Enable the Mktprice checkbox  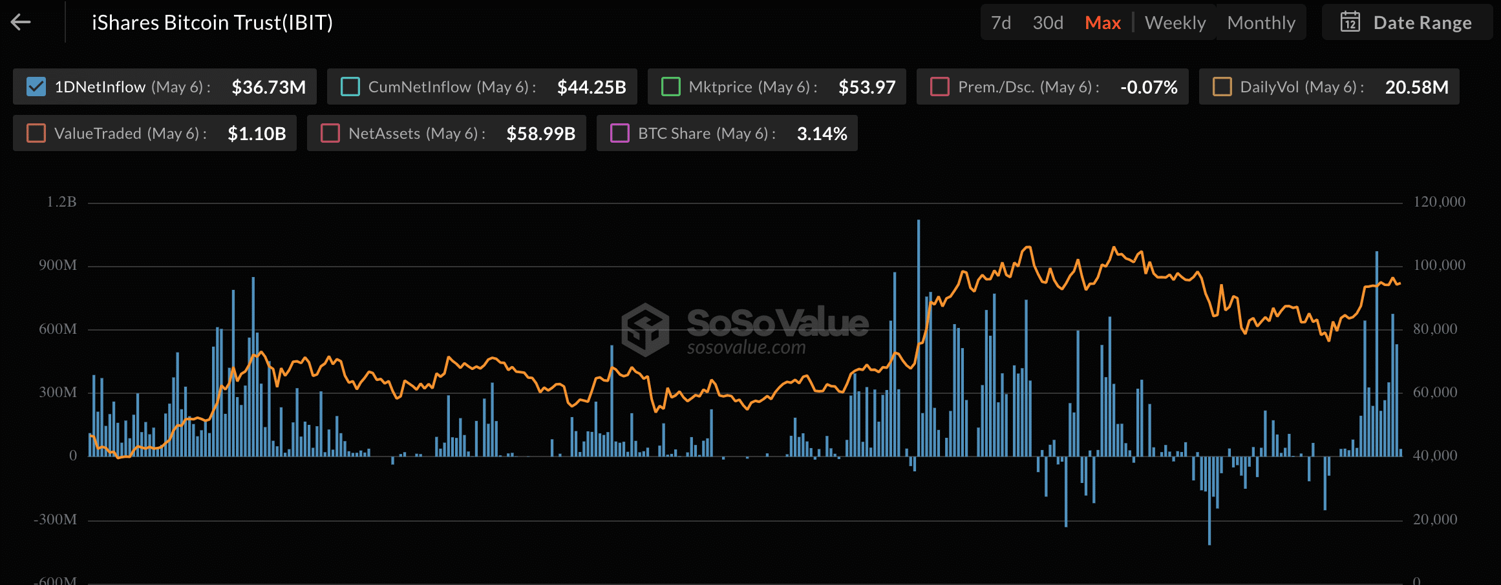coord(671,87)
